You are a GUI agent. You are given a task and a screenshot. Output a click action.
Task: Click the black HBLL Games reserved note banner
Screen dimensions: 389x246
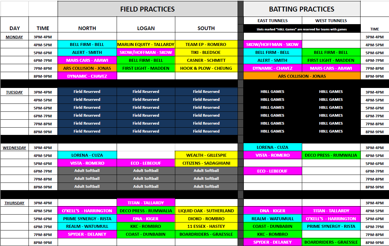point(302,29)
